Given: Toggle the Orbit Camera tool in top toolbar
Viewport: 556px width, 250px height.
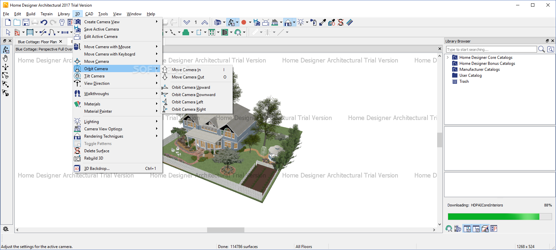Looking at the screenshot, I should click(231, 22).
